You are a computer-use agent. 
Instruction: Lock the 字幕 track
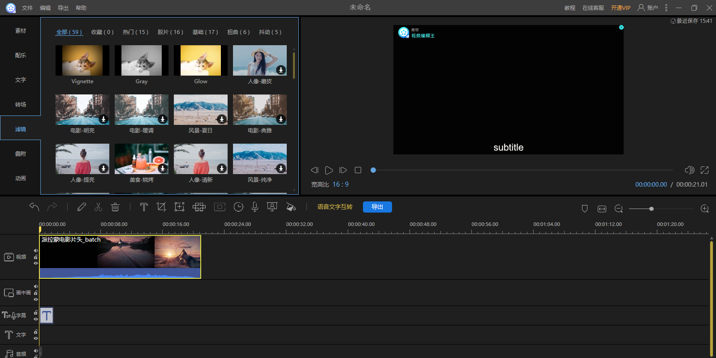point(36,313)
